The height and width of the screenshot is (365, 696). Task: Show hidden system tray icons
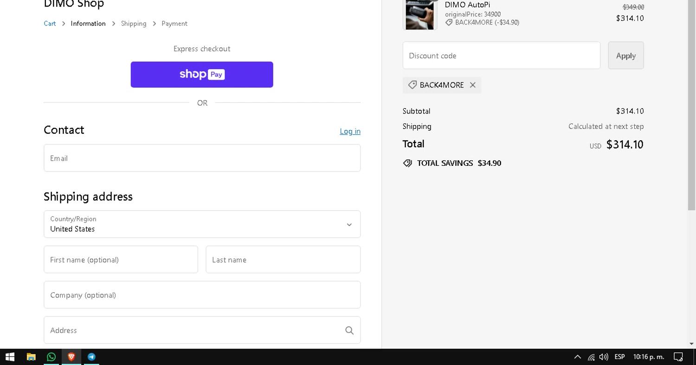click(x=578, y=357)
